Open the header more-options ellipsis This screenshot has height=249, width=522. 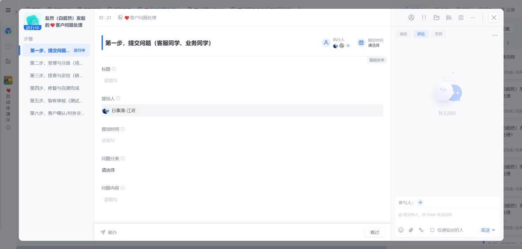point(473,17)
